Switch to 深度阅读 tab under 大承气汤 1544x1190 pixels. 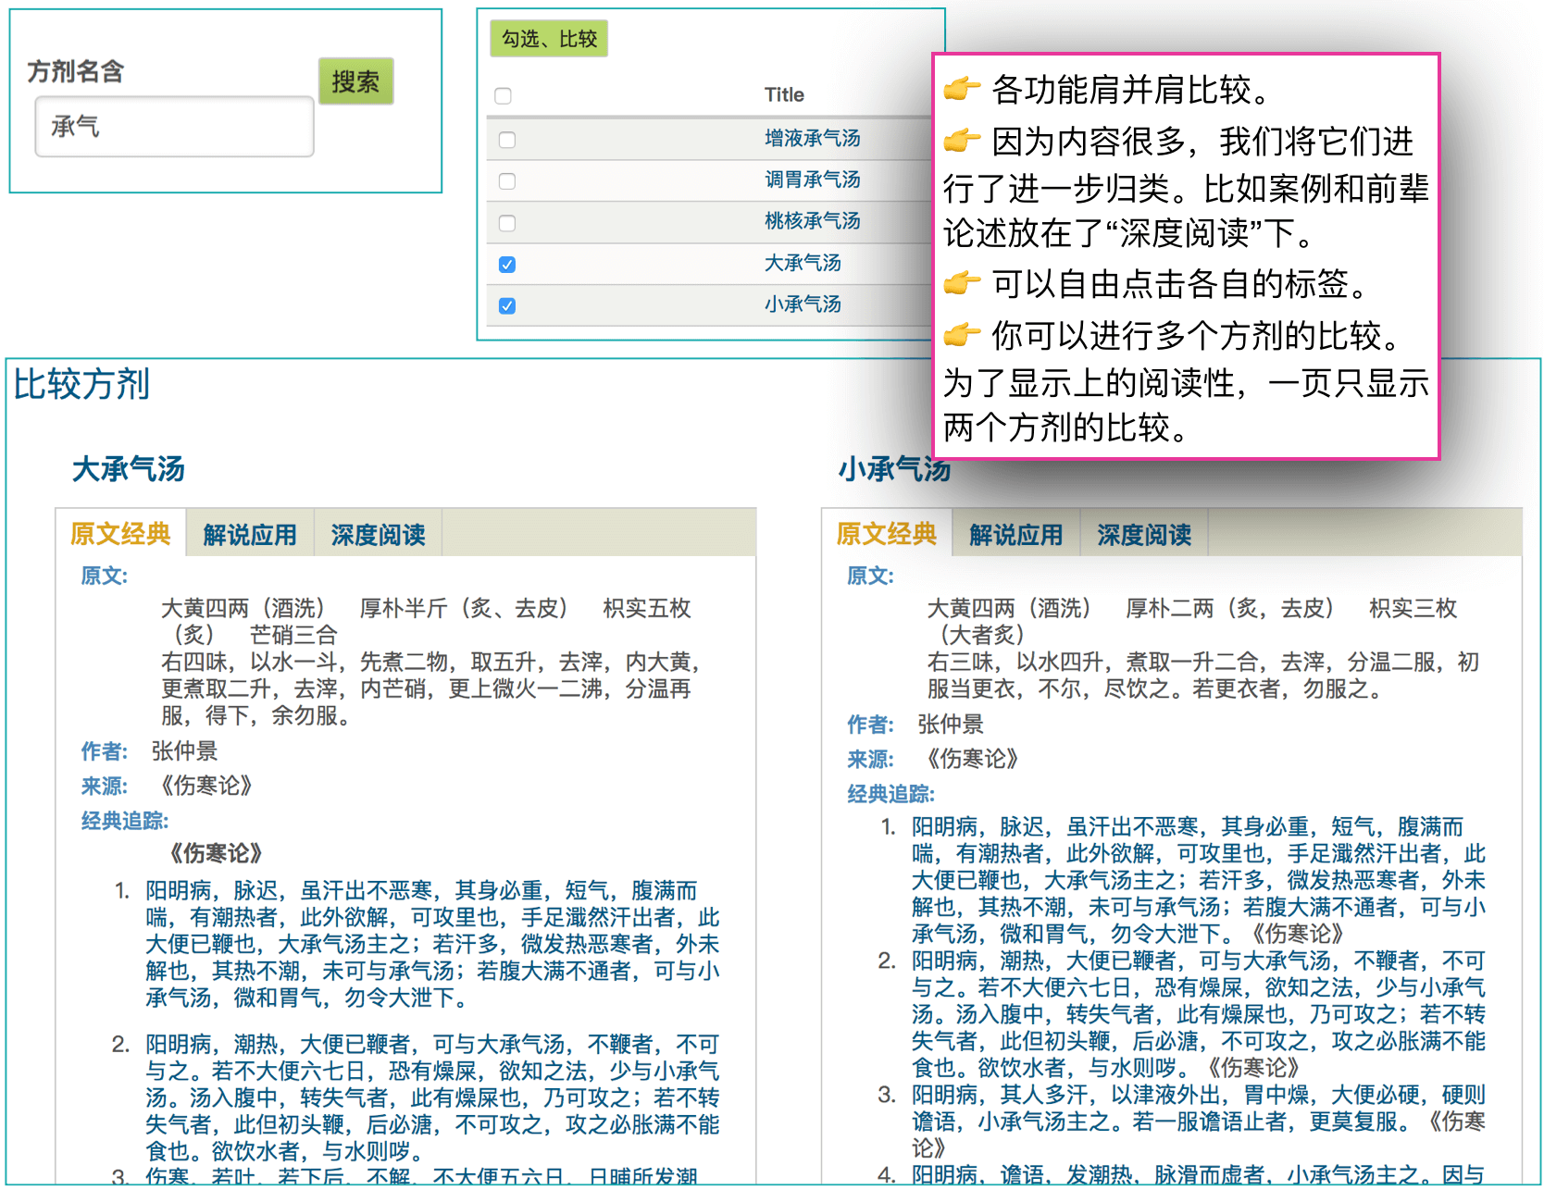coord(378,535)
